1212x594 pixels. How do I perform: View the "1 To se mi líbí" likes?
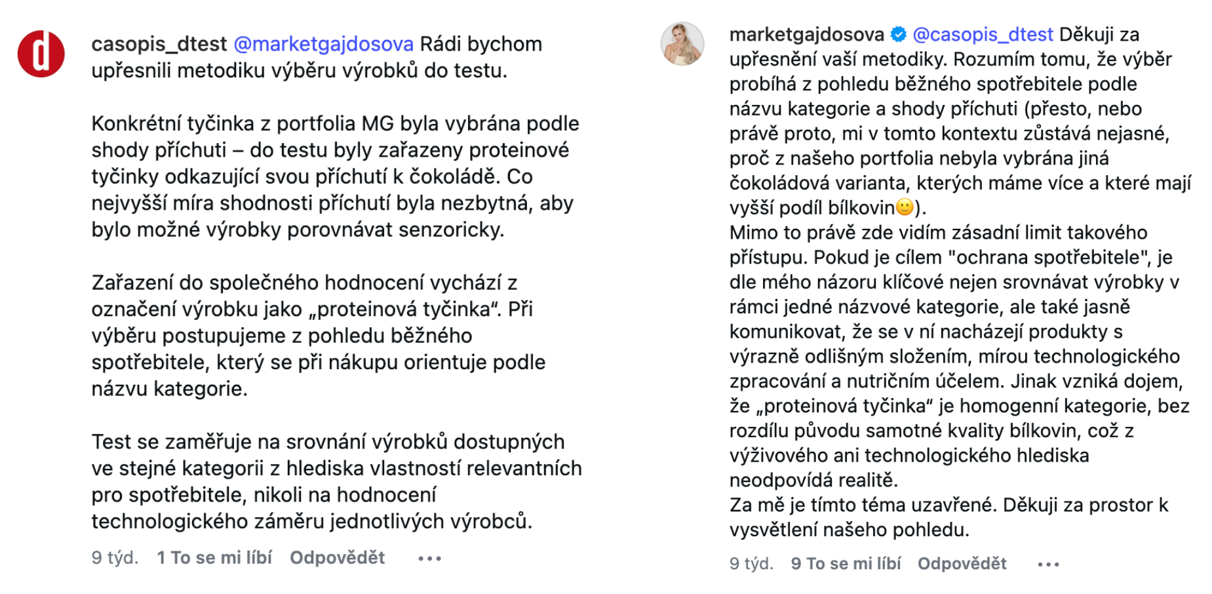[214, 558]
